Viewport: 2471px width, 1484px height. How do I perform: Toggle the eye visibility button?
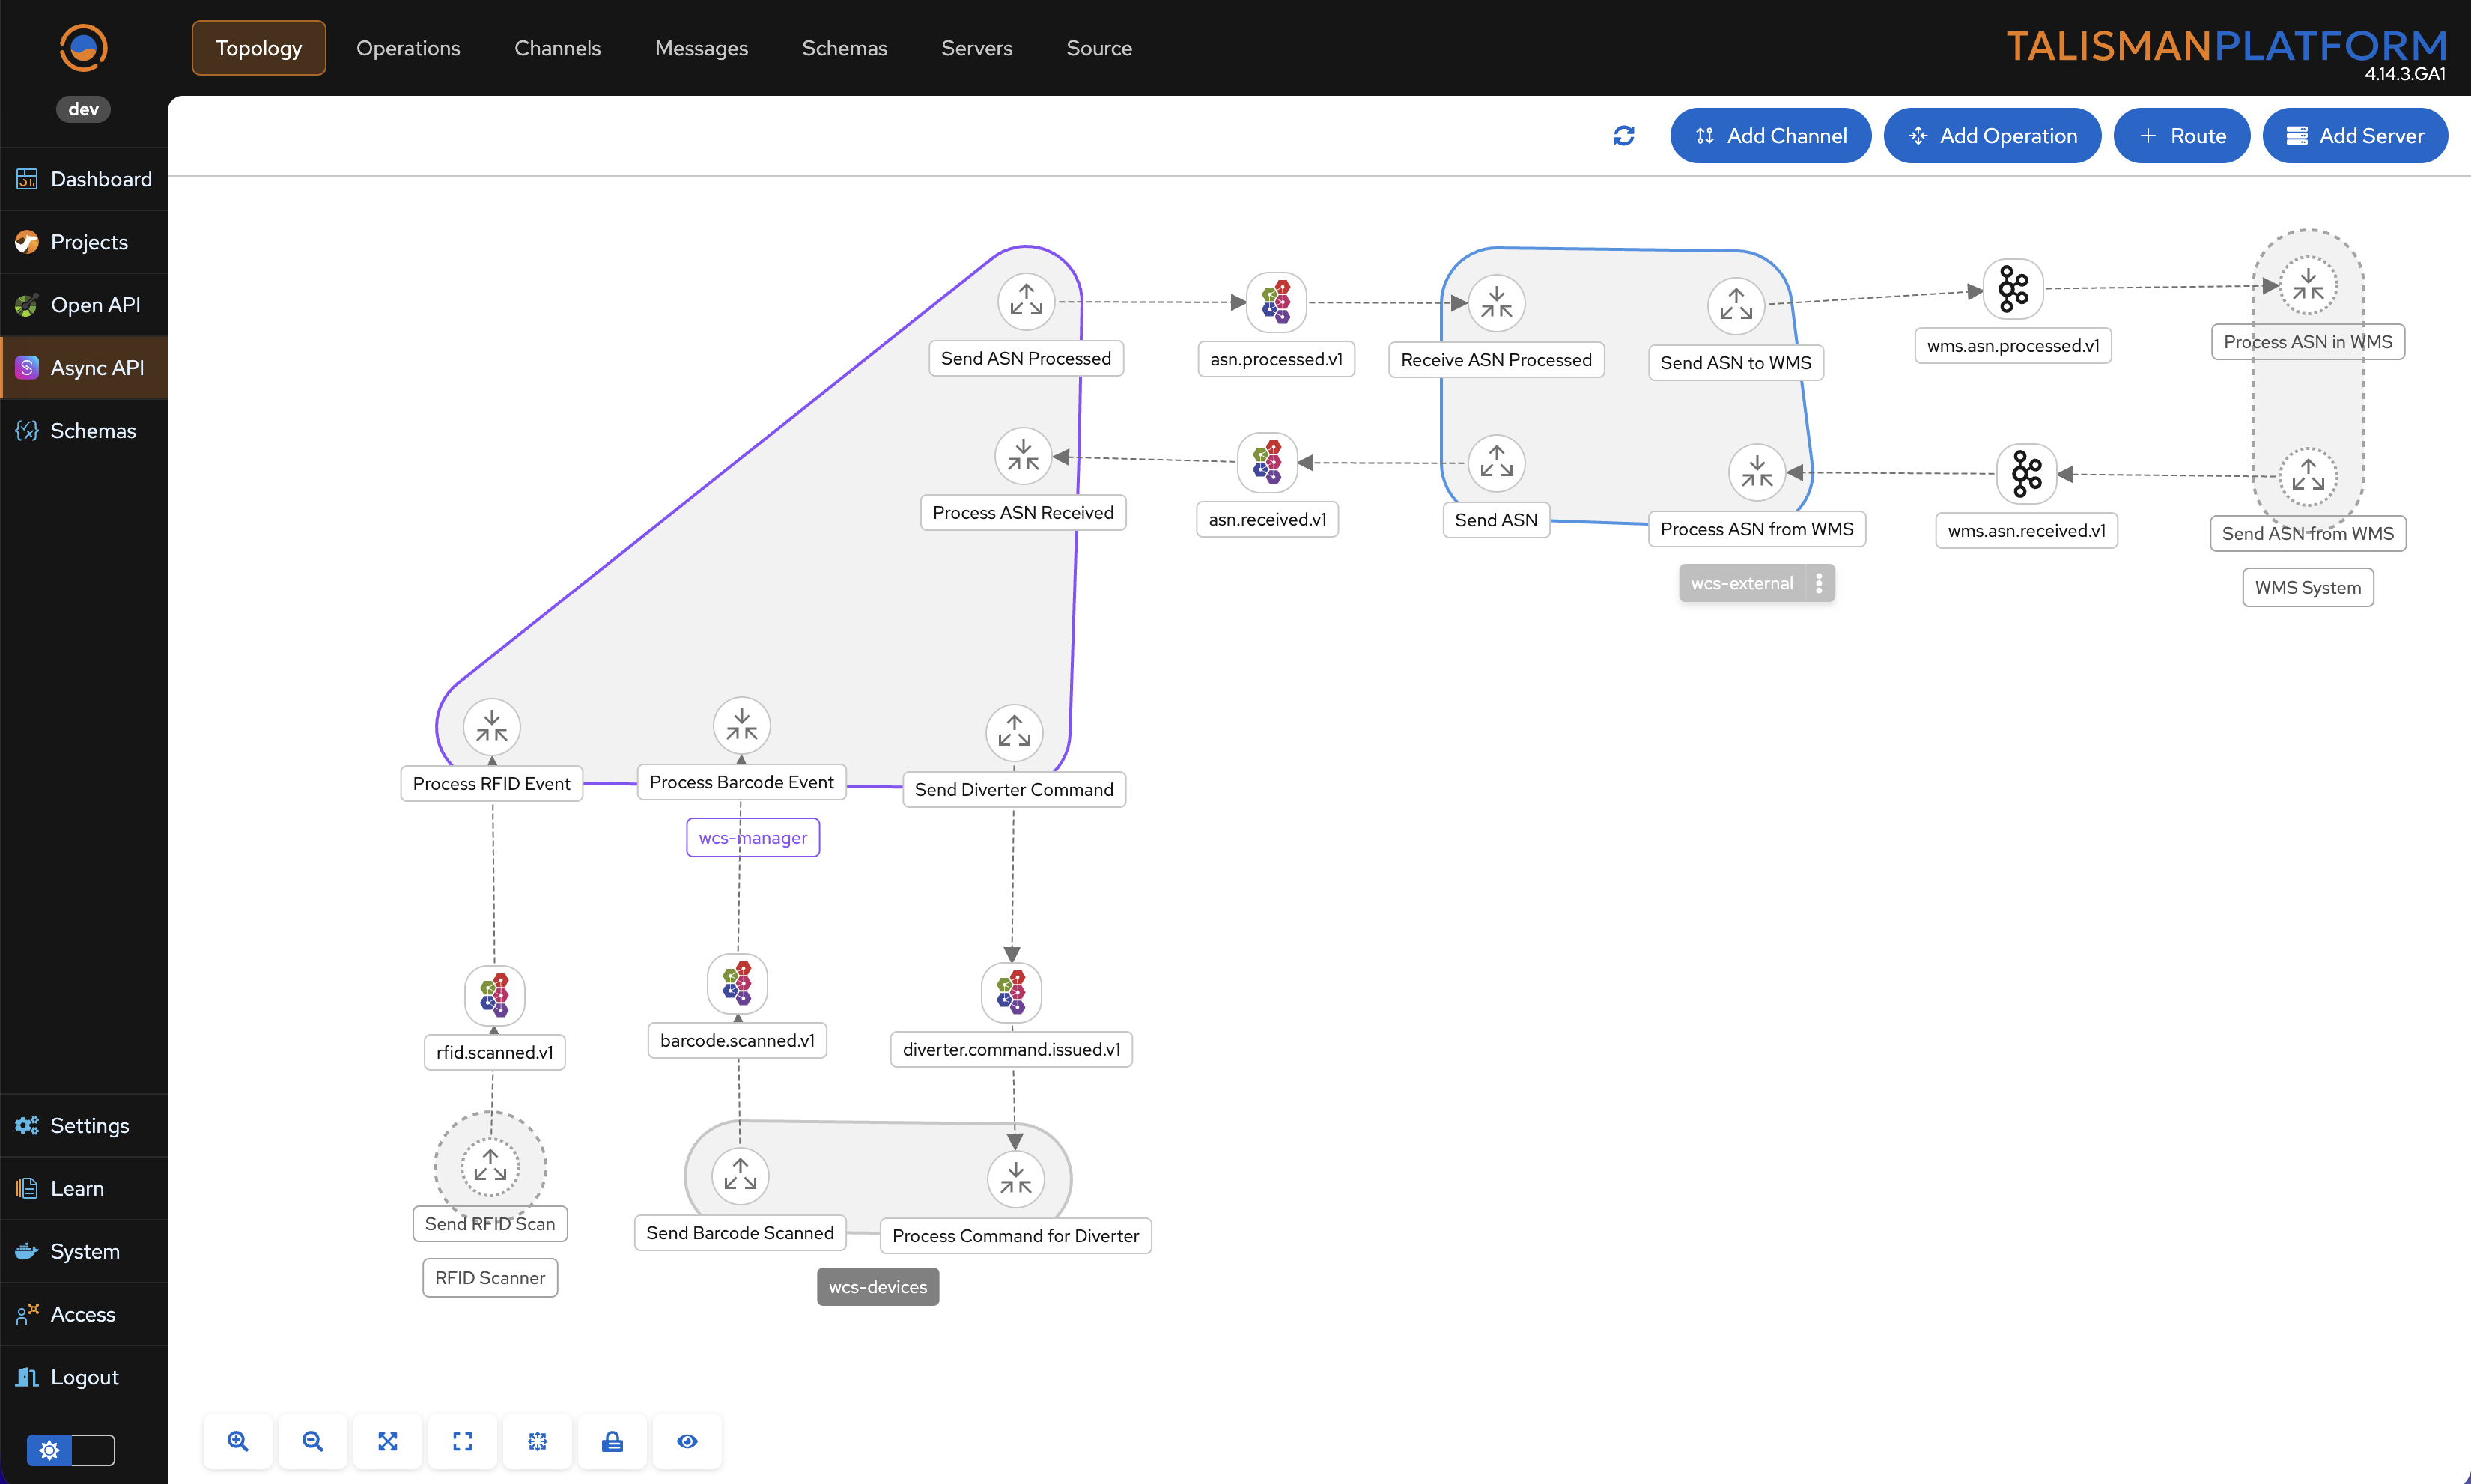click(687, 1441)
